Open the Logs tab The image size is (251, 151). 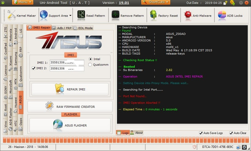[123, 133]
